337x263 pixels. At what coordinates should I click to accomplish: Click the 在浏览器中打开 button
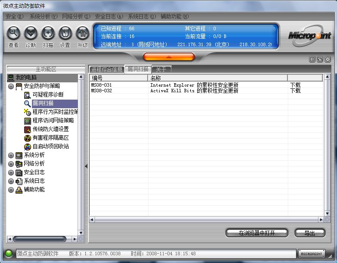coord(257,233)
